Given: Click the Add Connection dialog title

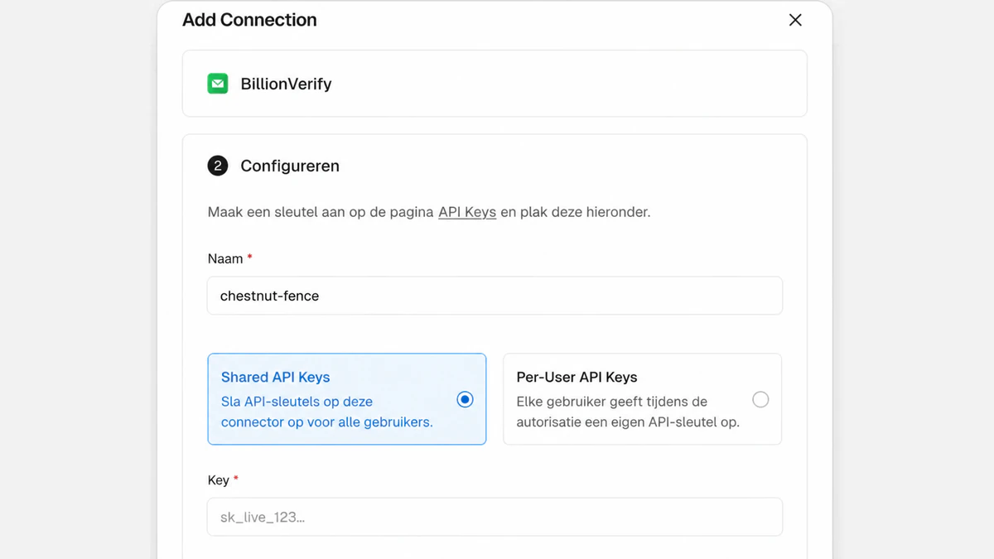Looking at the screenshot, I should (249, 20).
